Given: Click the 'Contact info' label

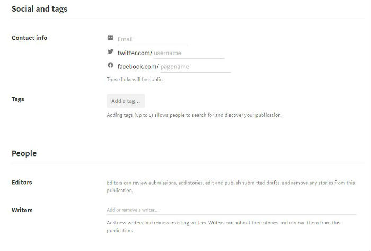Looking at the screenshot, I should (29, 38).
